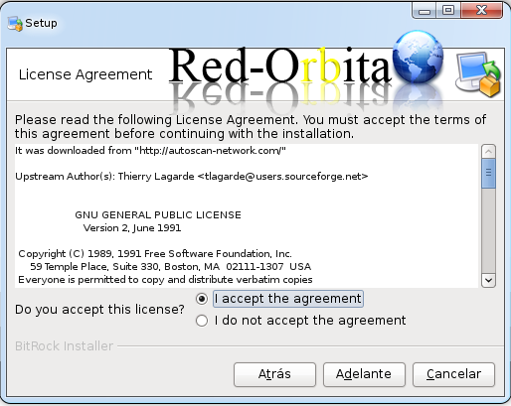This screenshot has width=511, height=406.
Task: Click the license scrollbar thumb
Action: coord(488,173)
